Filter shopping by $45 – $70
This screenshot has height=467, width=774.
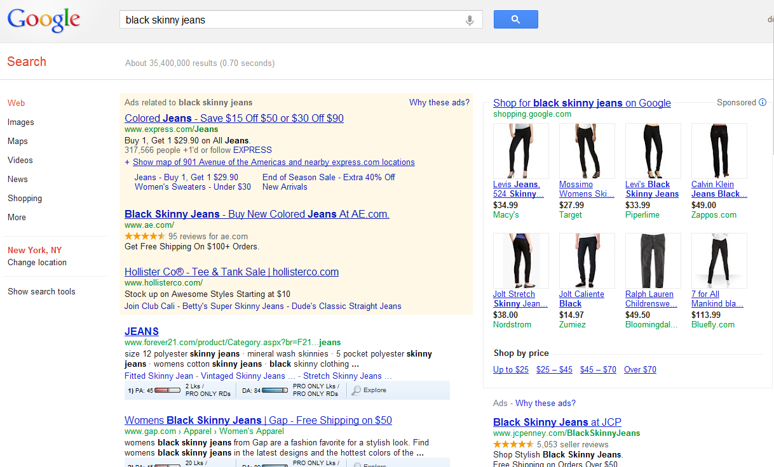[598, 369]
